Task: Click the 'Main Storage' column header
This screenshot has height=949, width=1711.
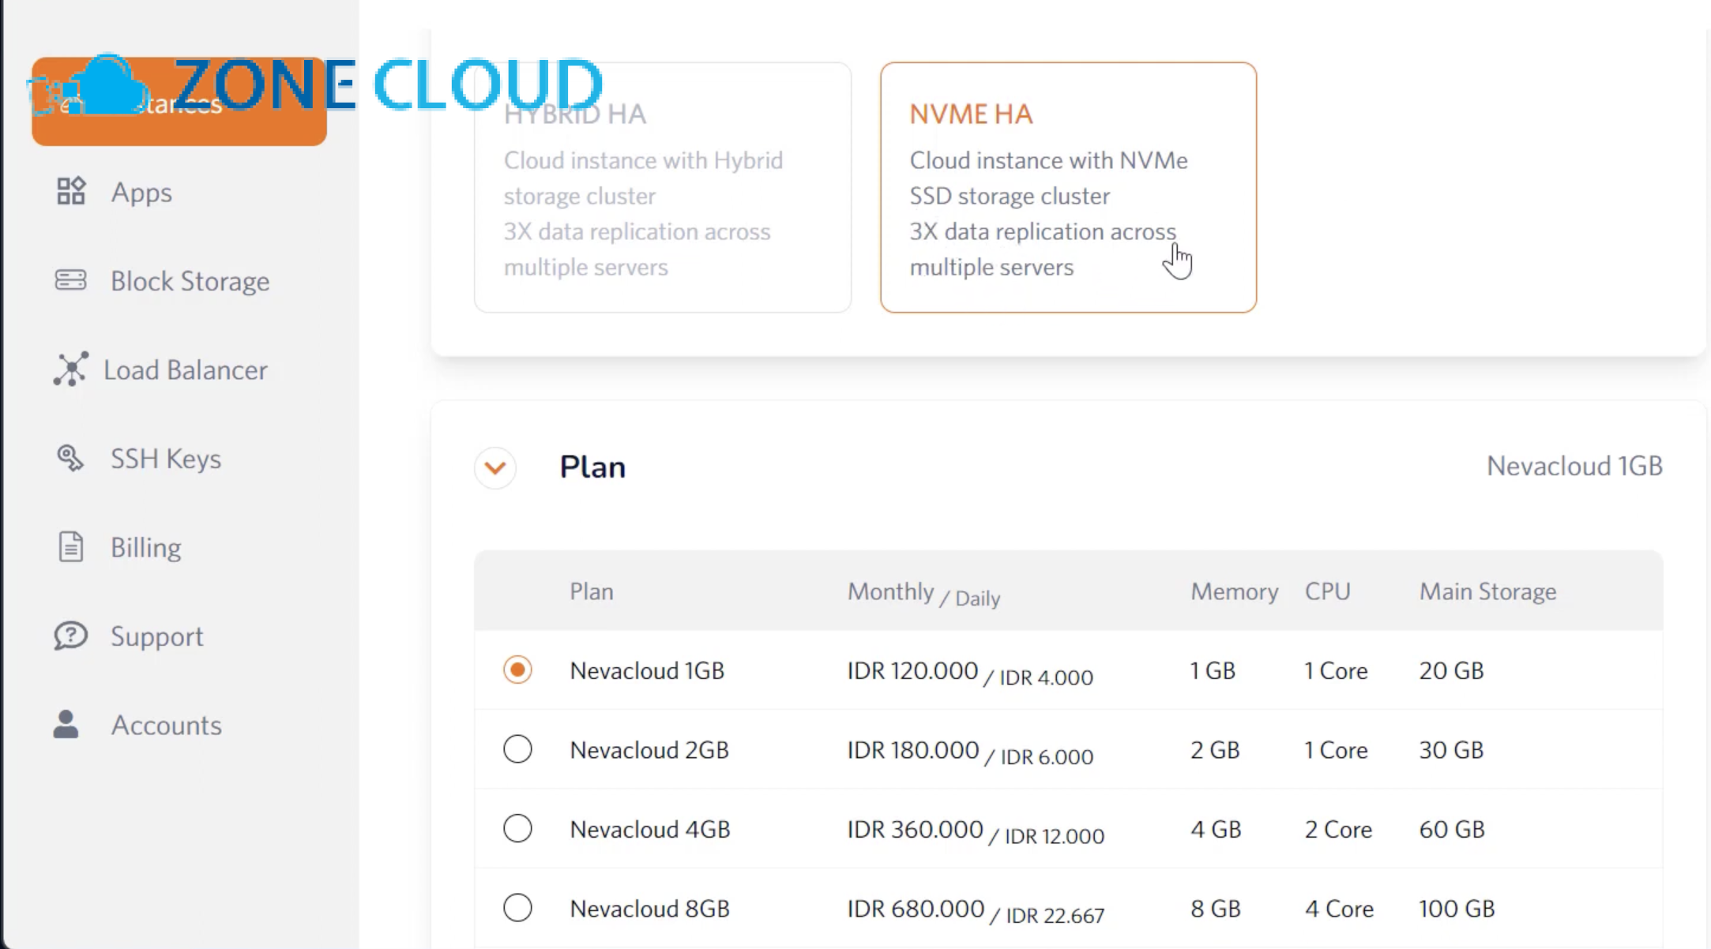Action: (1487, 591)
